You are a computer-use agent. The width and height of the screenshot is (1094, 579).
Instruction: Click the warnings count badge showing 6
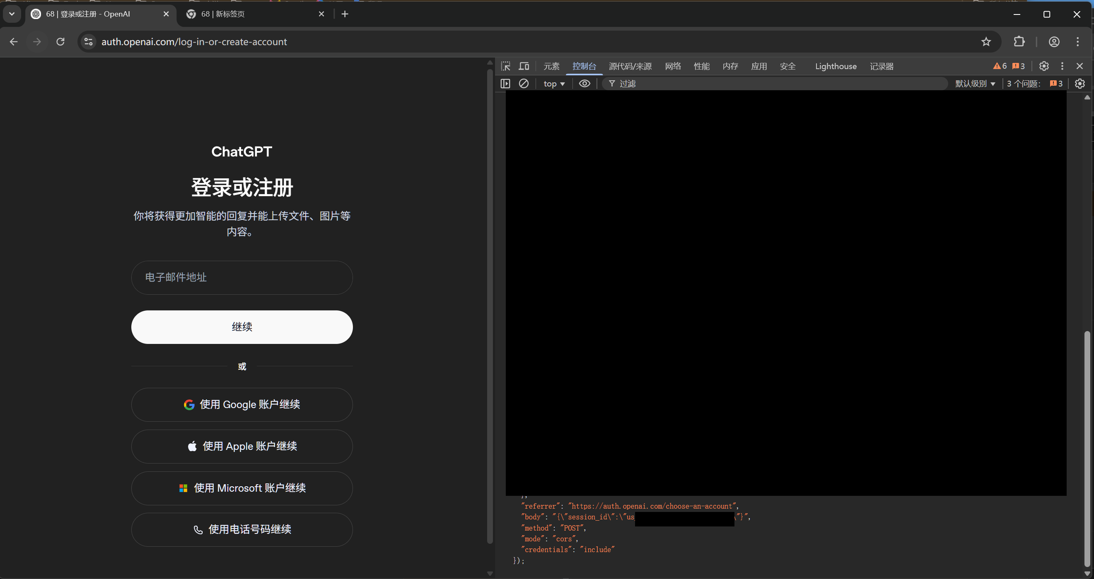(x=1000, y=66)
